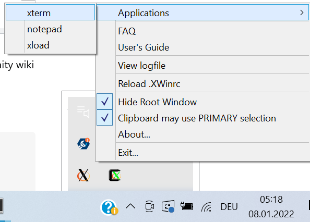Expand the Applications submenu arrow
Viewport: 310px width, 222px height.
pyautogui.click(x=302, y=13)
